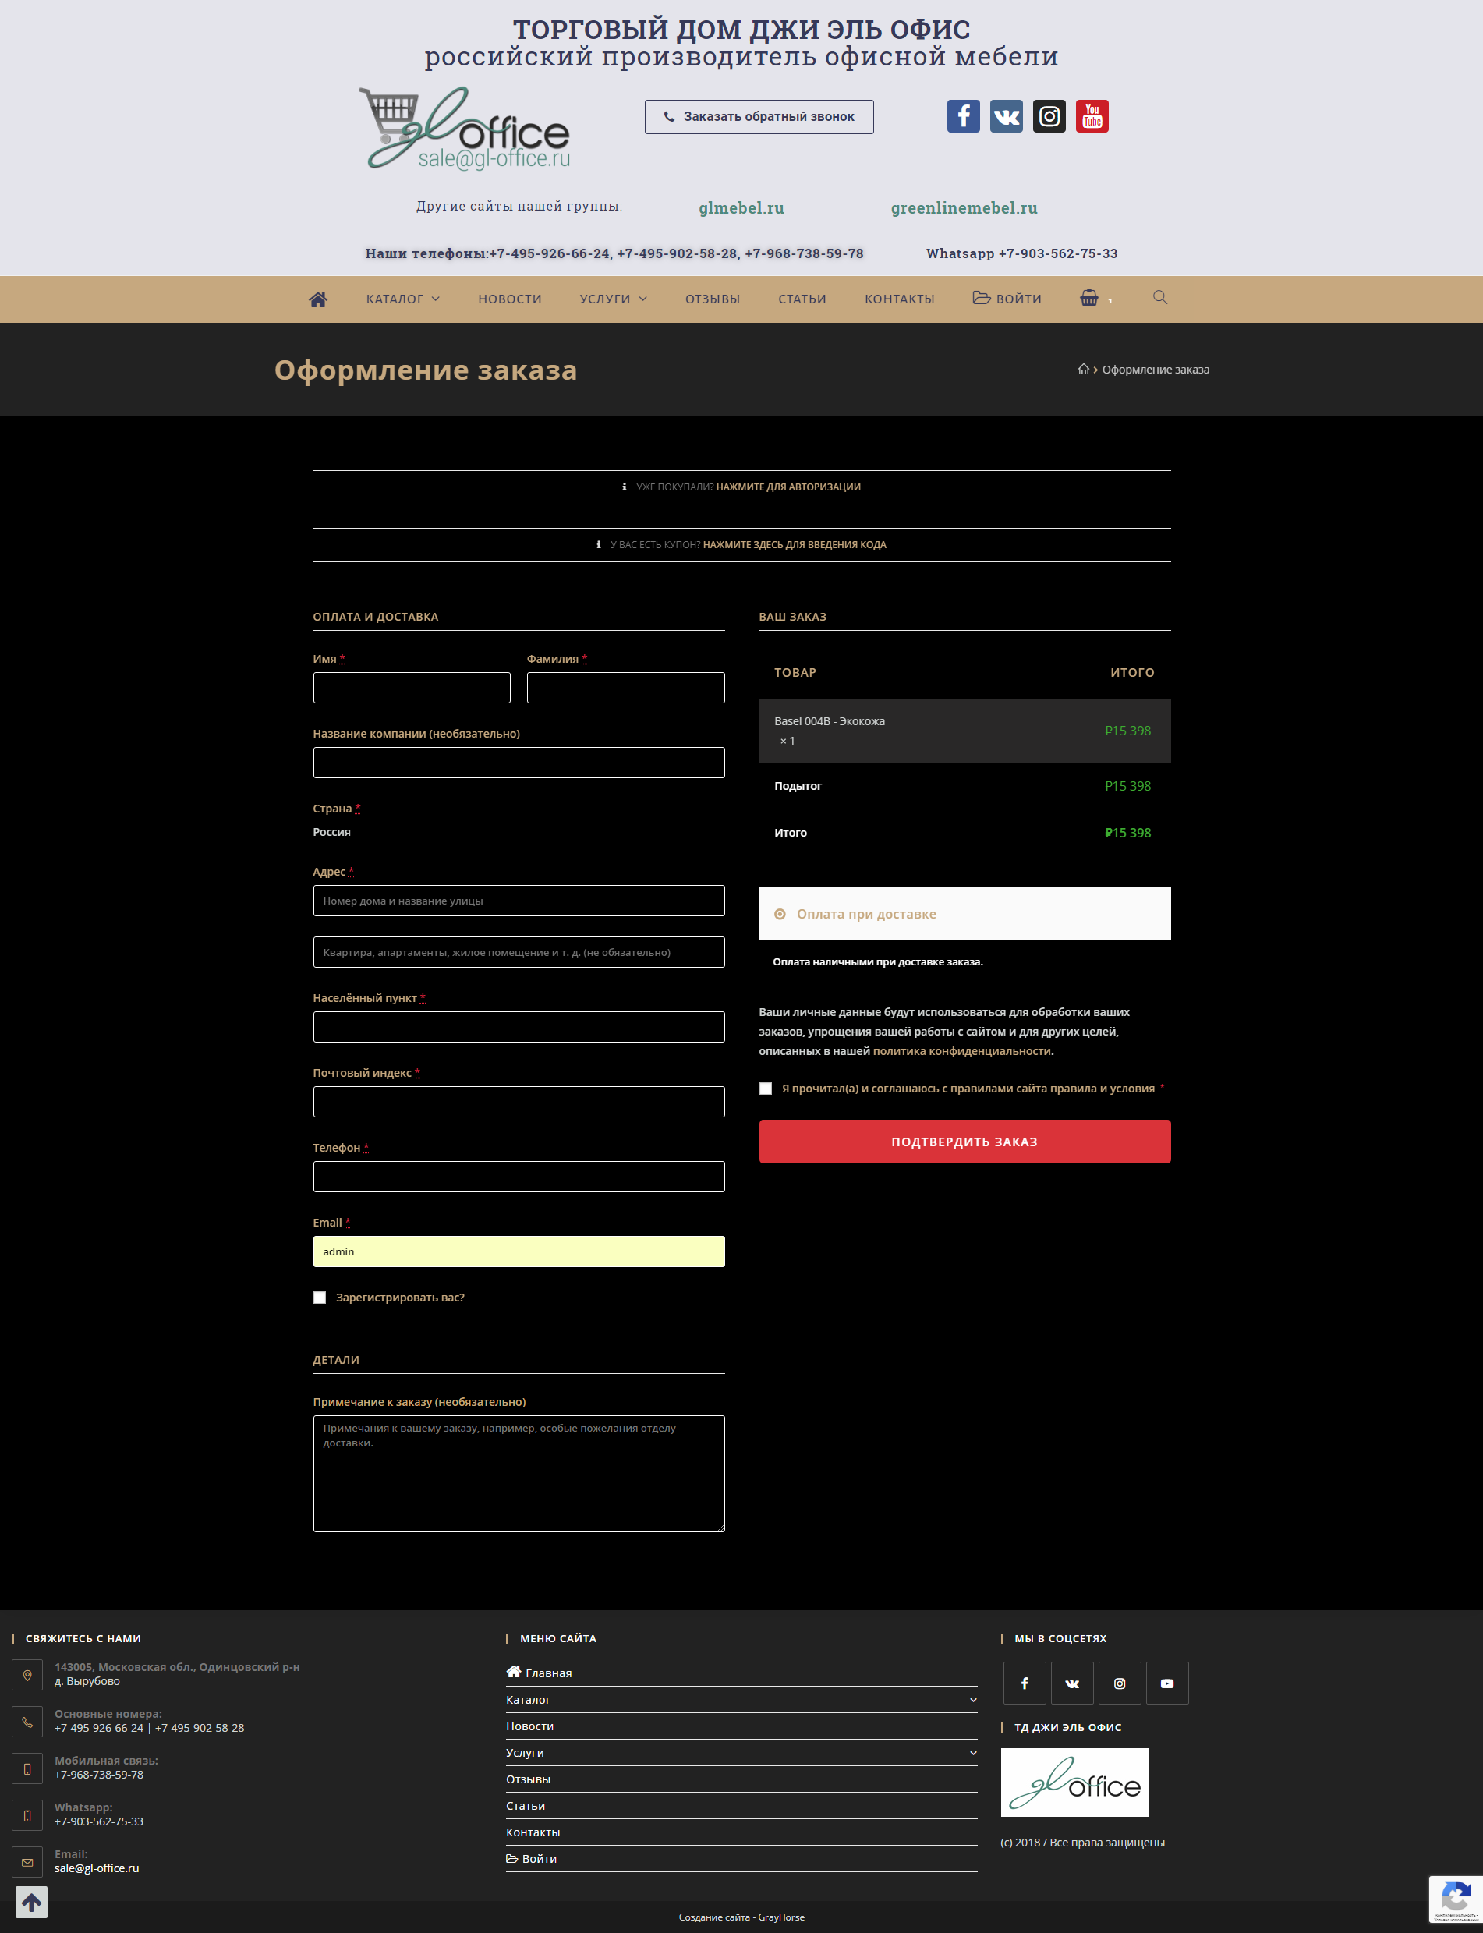
Task: Open the VK page from header icons
Action: pyautogui.click(x=1007, y=116)
